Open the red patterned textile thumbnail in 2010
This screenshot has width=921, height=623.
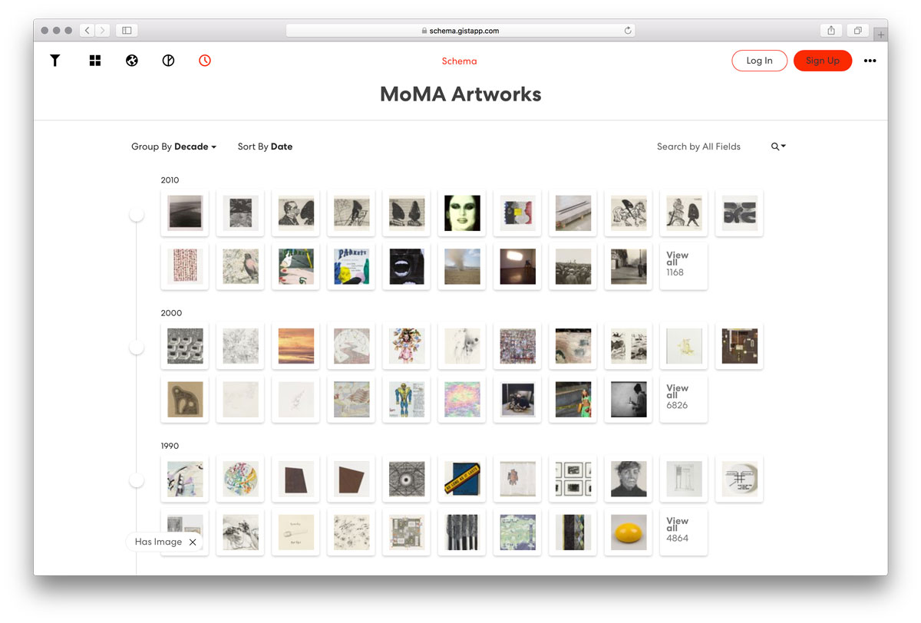pyautogui.click(x=185, y=266)
